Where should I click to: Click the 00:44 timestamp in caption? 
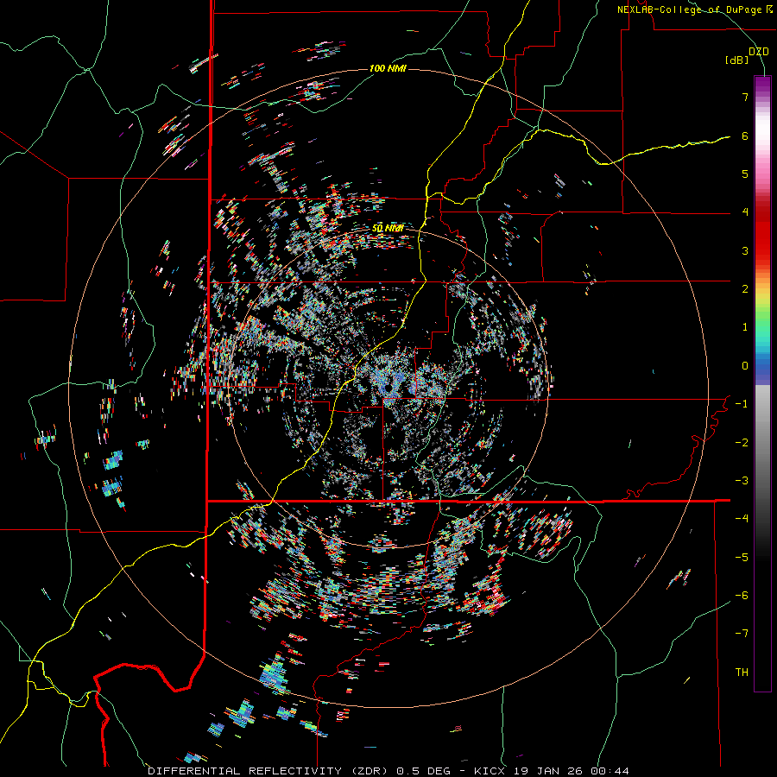click(610, 771)
